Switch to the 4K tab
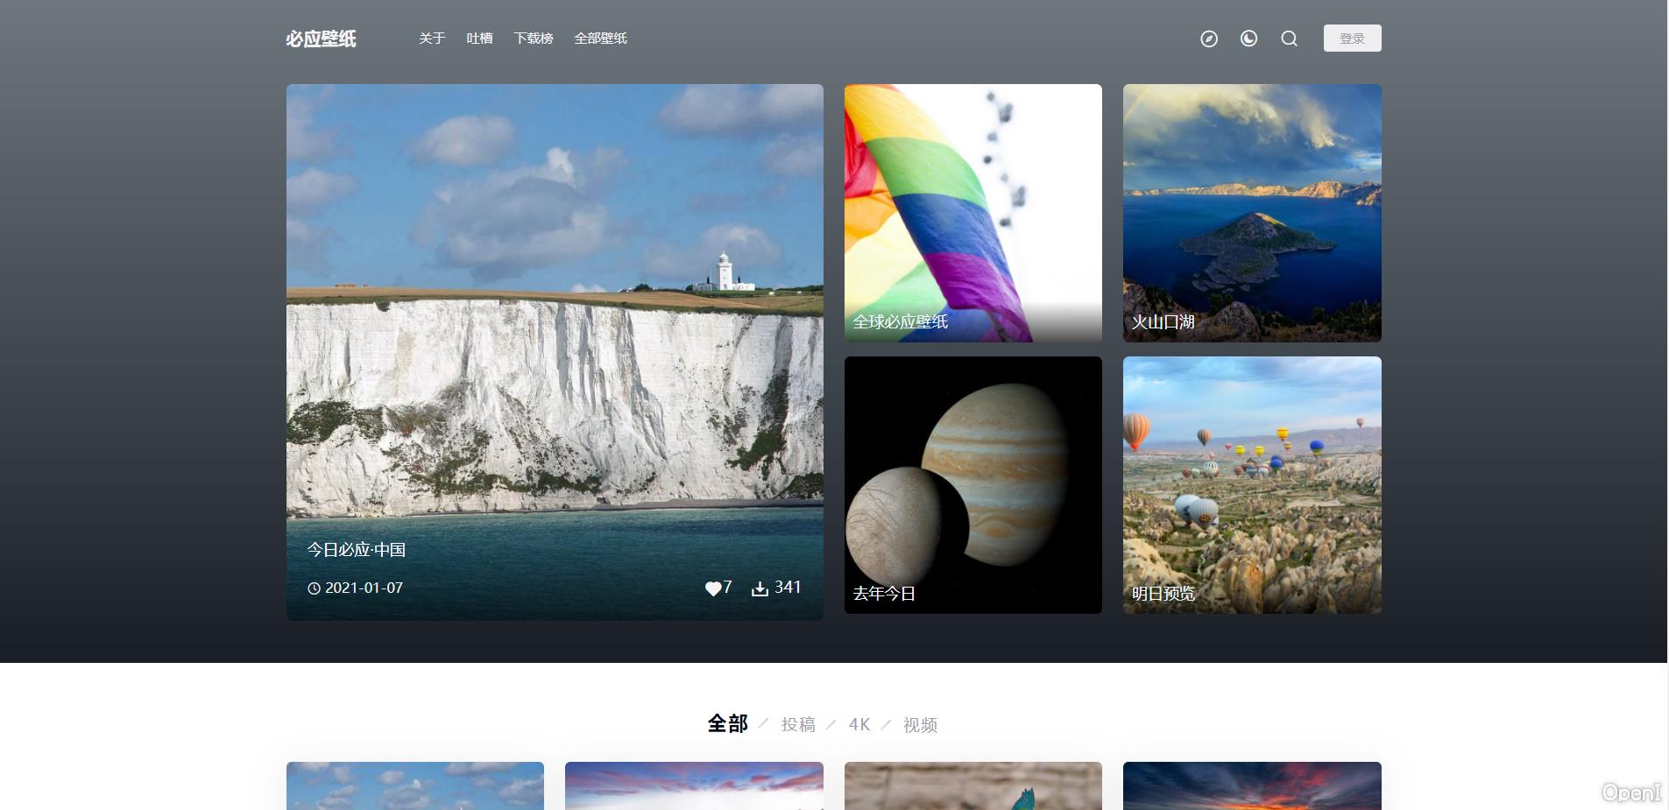 [859, 725]
